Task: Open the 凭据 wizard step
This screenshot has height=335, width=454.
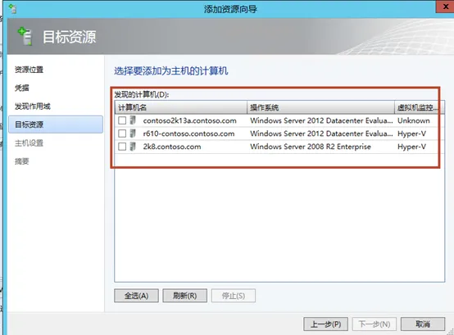Action: [x=22, y=88]
